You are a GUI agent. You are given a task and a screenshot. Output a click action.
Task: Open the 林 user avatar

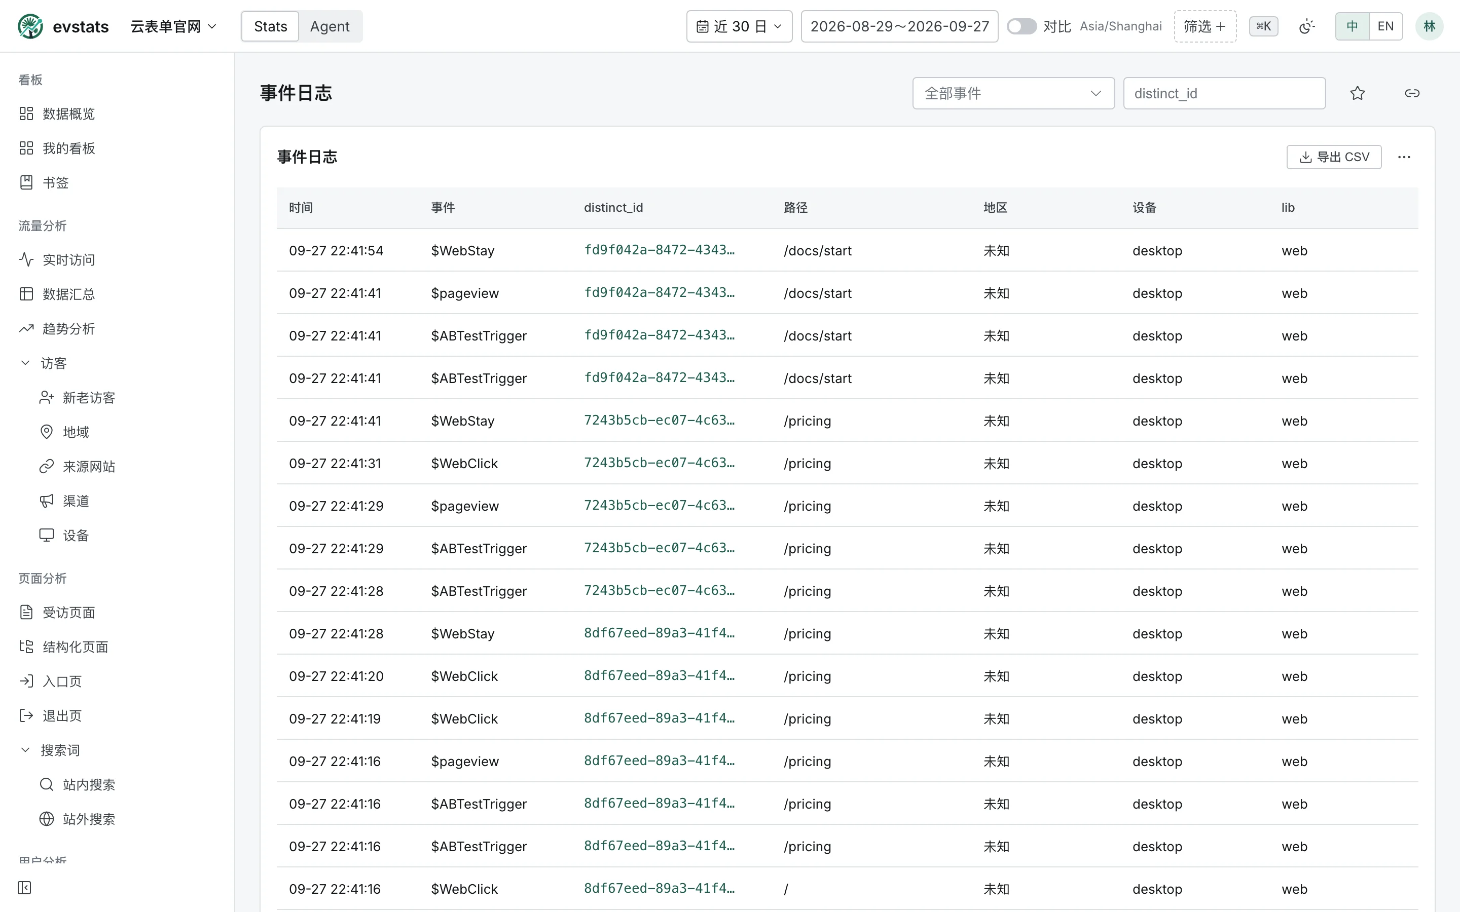(x=1429, y=26)
